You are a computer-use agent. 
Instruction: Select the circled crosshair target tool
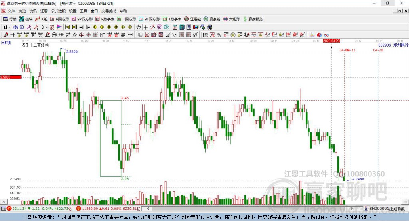click(x=81, y=35)
